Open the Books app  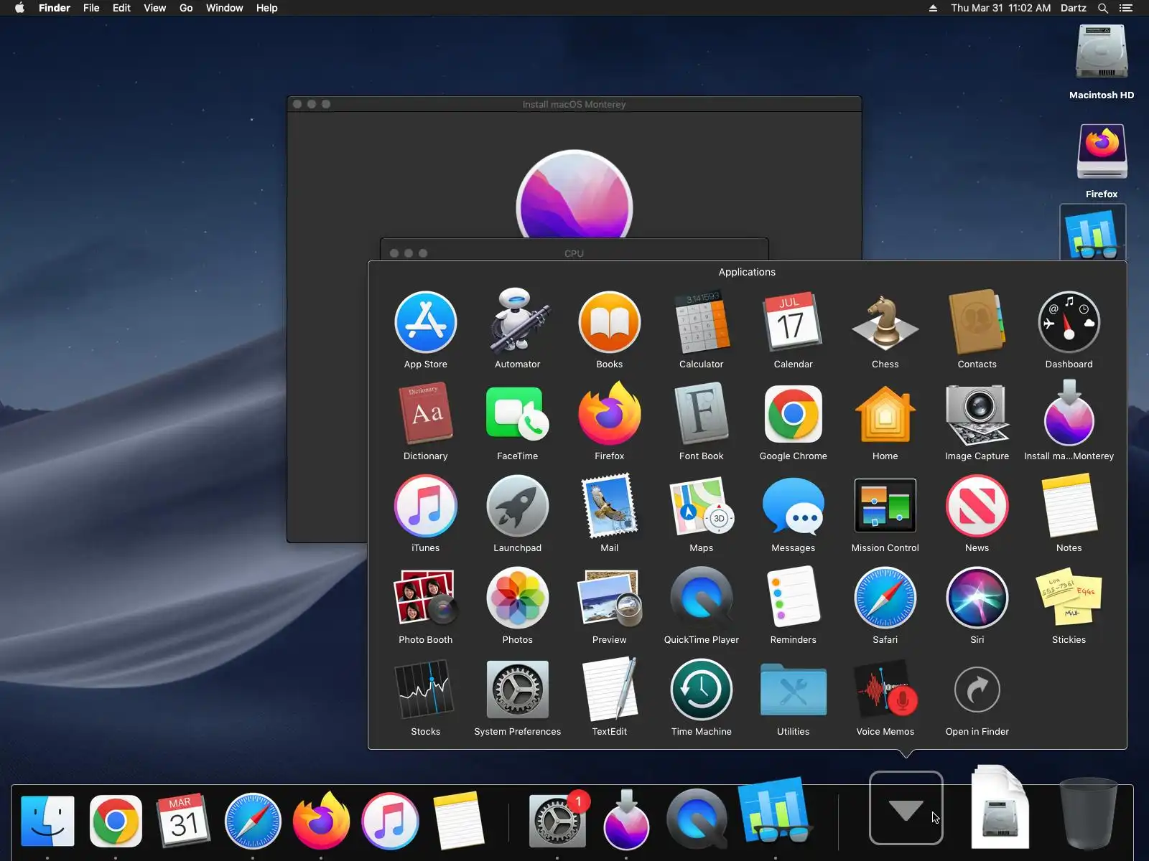tap(609, 322)
